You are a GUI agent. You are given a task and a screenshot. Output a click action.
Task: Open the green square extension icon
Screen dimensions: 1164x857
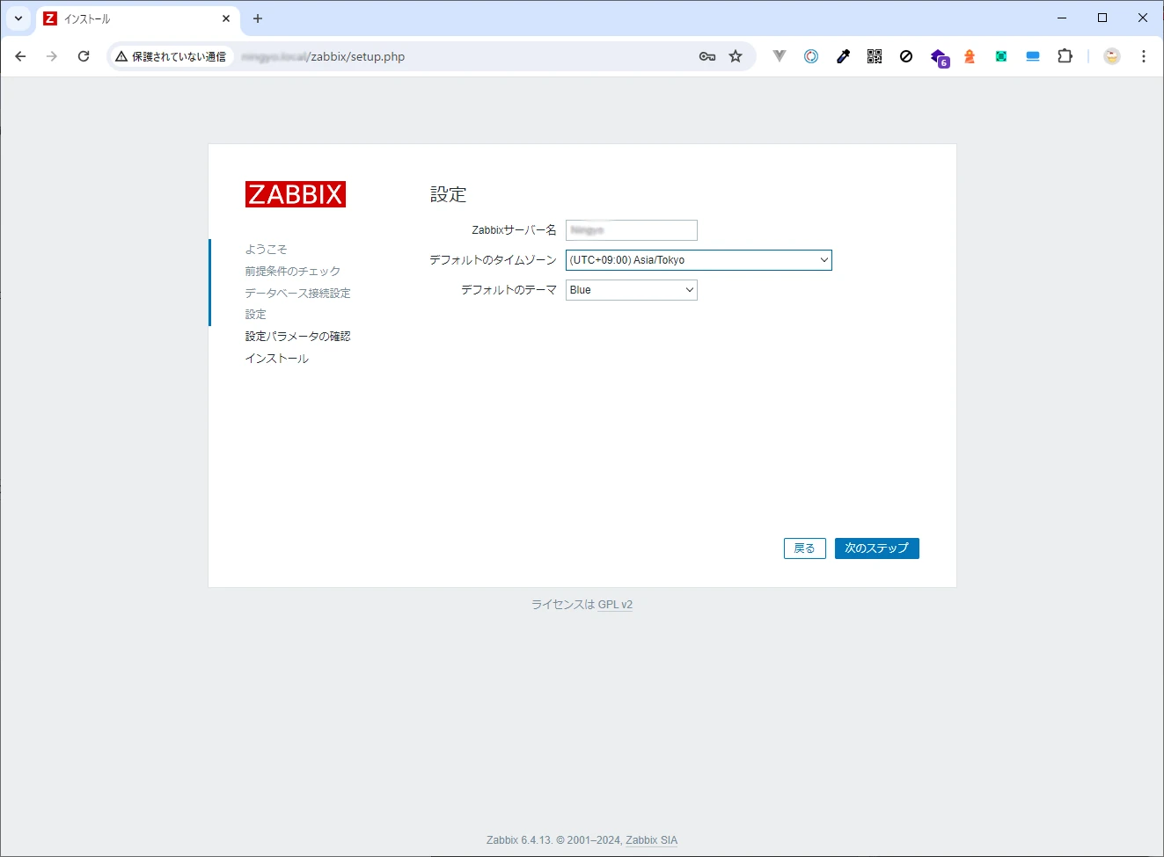pyautogui.click(x=1001, y=56)
